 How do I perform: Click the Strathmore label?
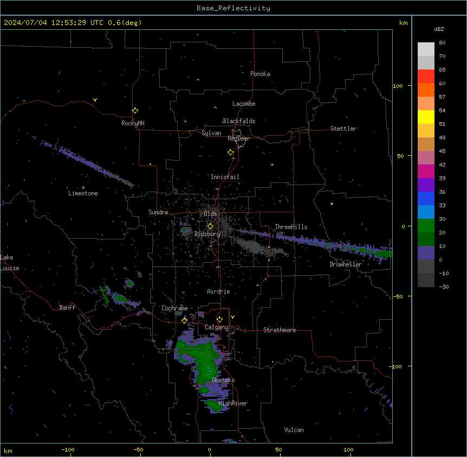click(x=280, y=330)
